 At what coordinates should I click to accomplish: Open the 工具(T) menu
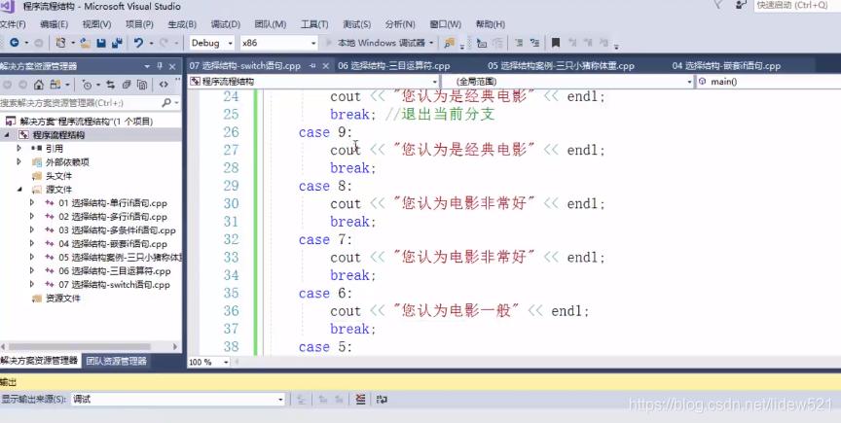(x=314, y=24)
